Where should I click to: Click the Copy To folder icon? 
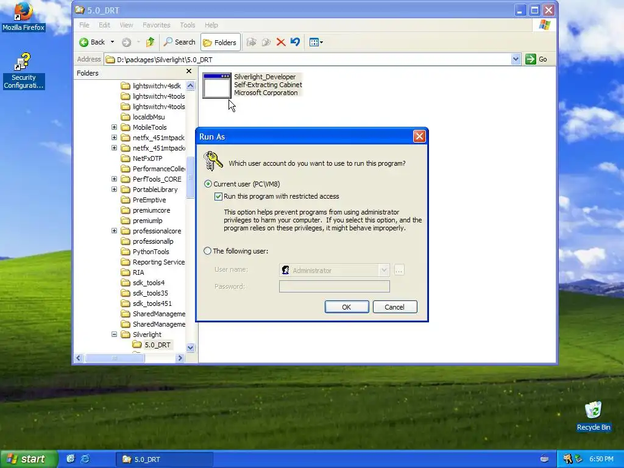tap(266, 42)
